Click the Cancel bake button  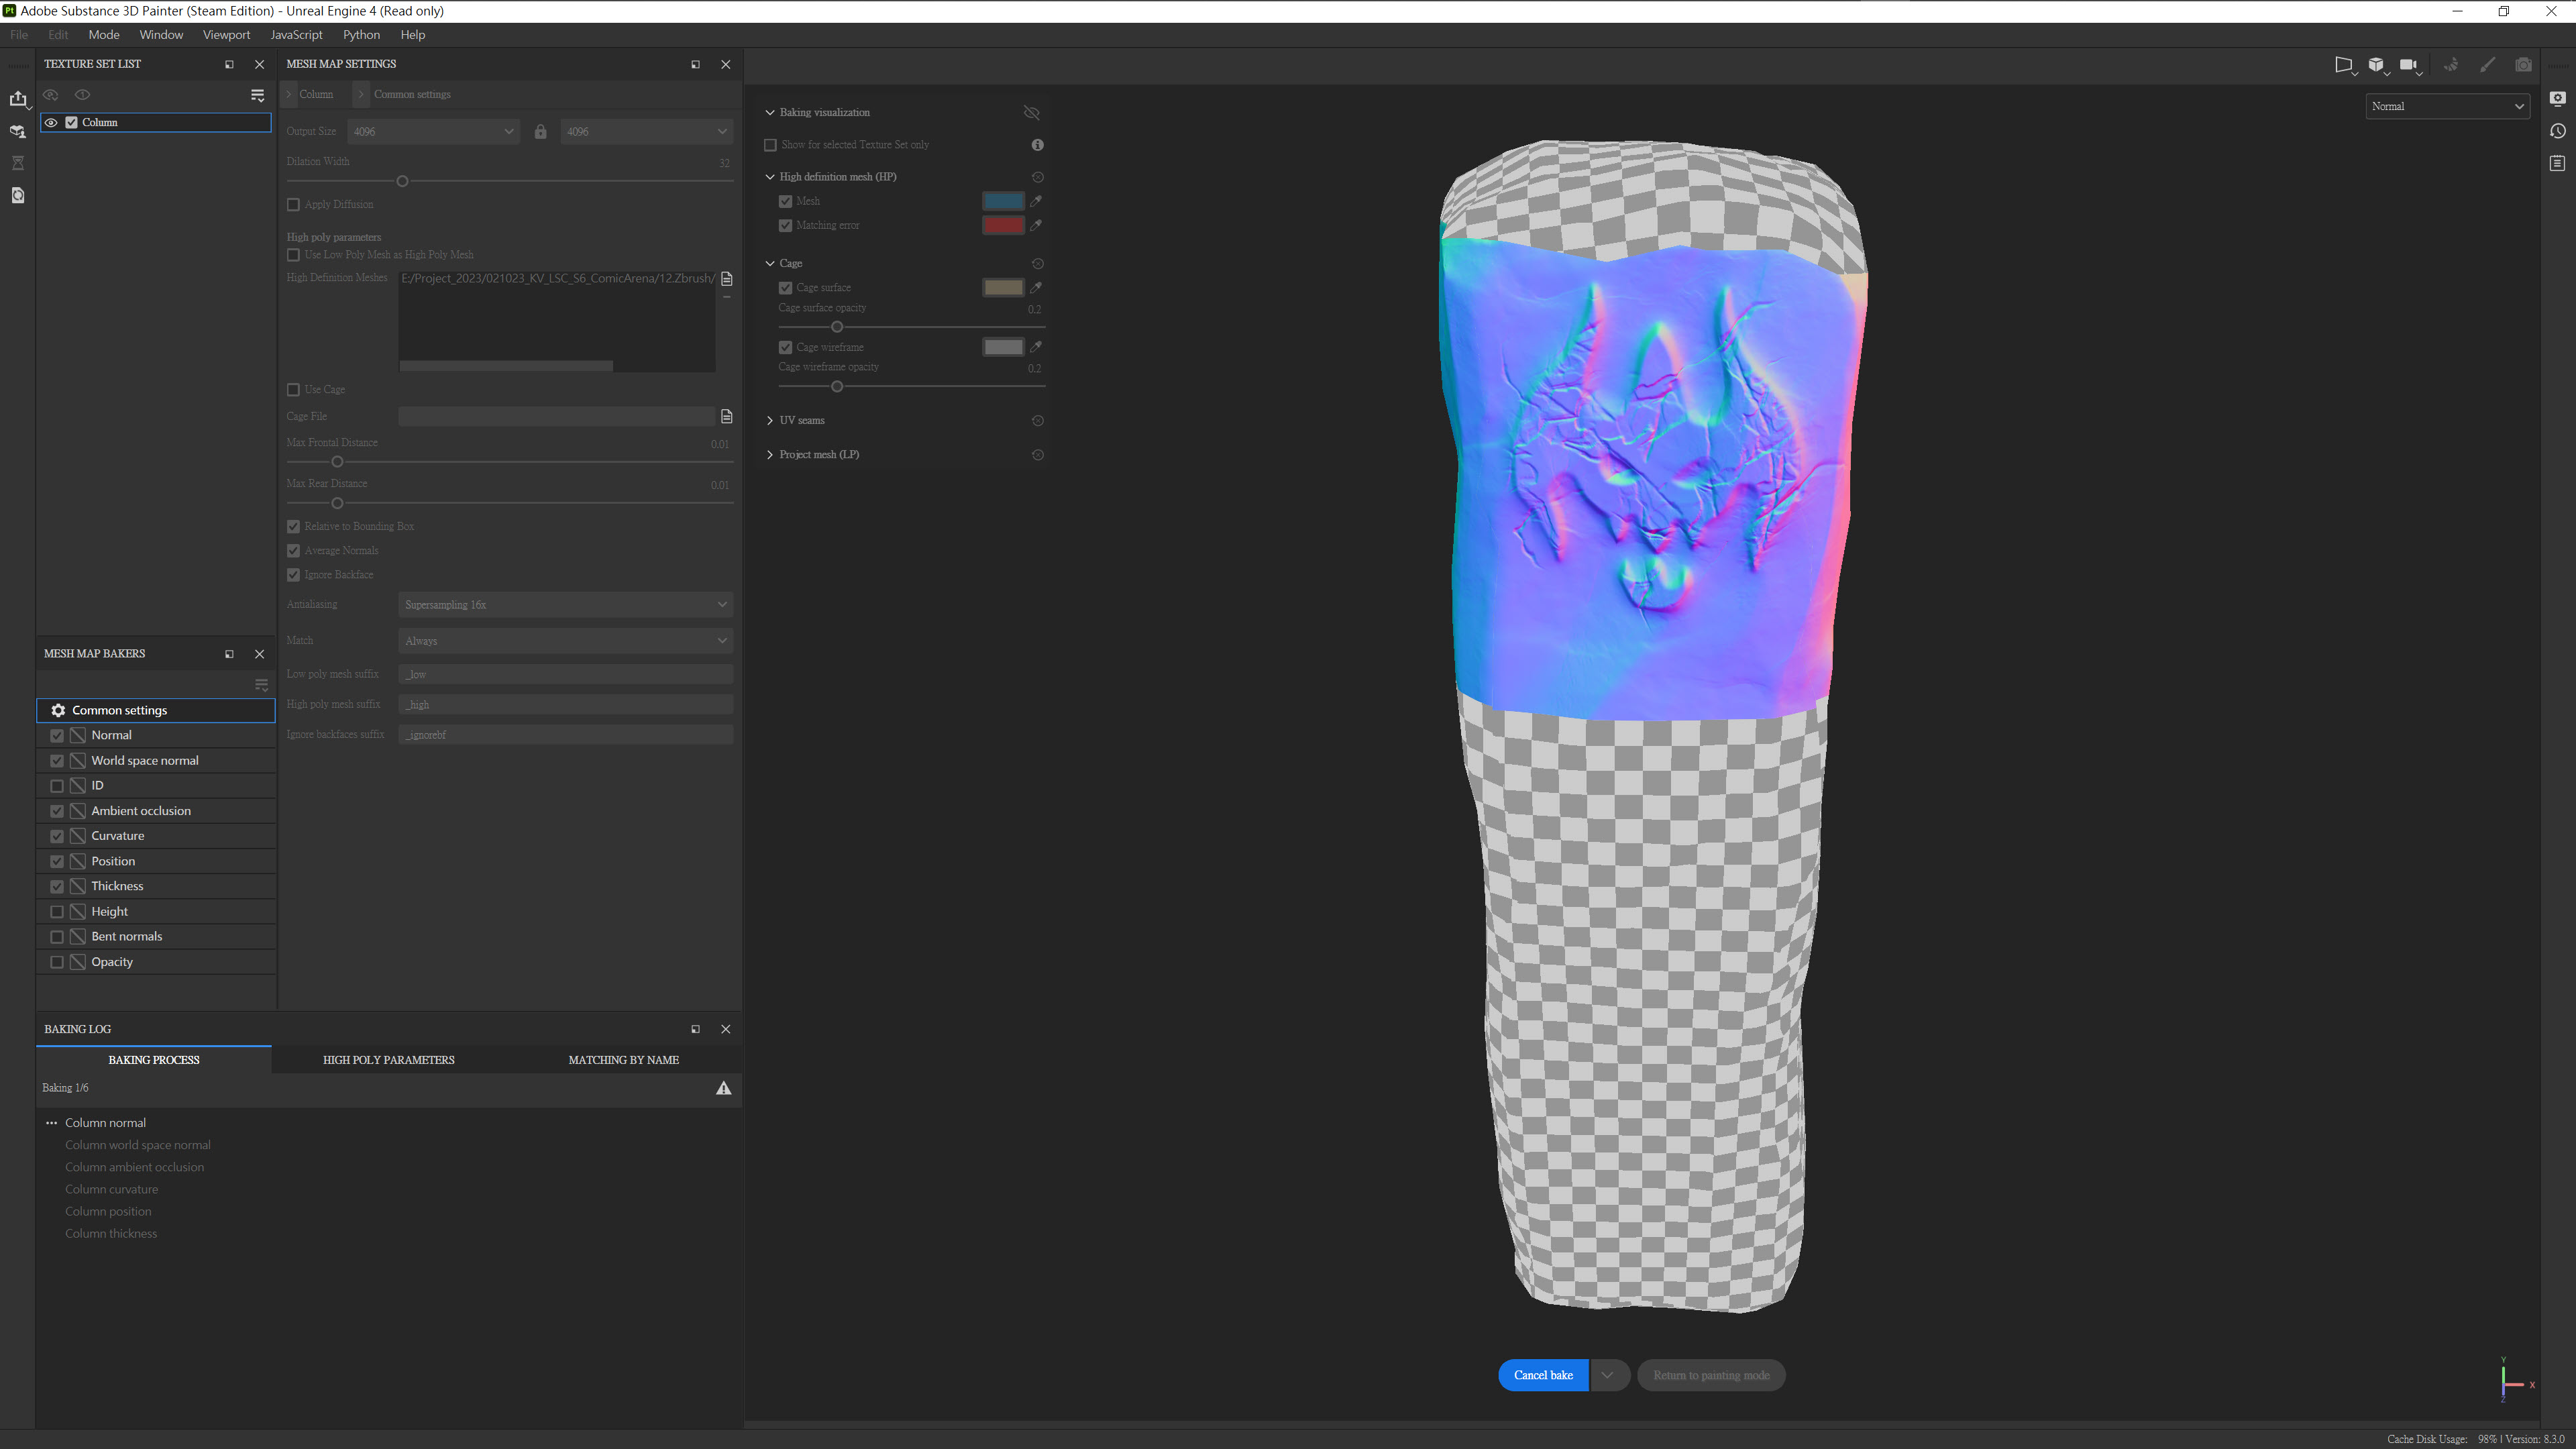point(1542,1375)
